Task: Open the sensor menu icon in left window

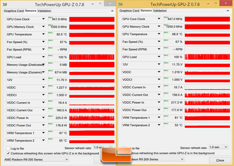Action: click(112, 11)
